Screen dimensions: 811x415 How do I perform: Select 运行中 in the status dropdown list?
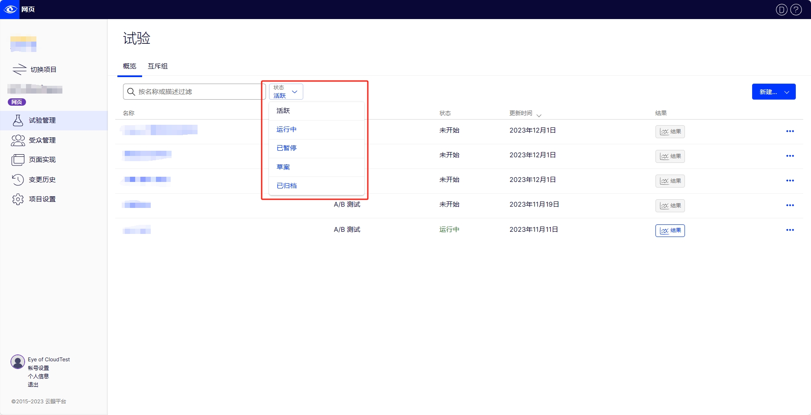tap(286, 130)
